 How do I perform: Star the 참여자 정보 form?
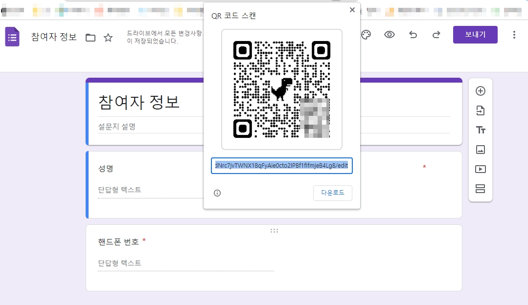pos(108,37)
